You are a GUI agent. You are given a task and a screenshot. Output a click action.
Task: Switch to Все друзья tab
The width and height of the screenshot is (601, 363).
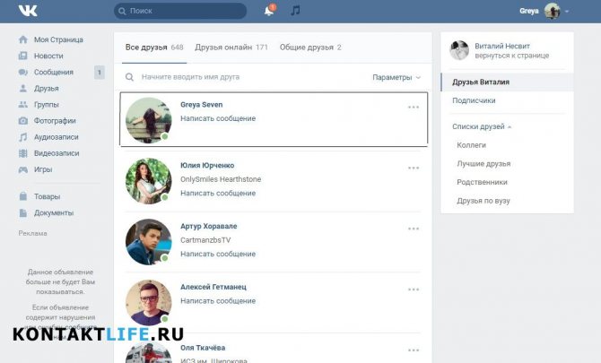(154, 48)
